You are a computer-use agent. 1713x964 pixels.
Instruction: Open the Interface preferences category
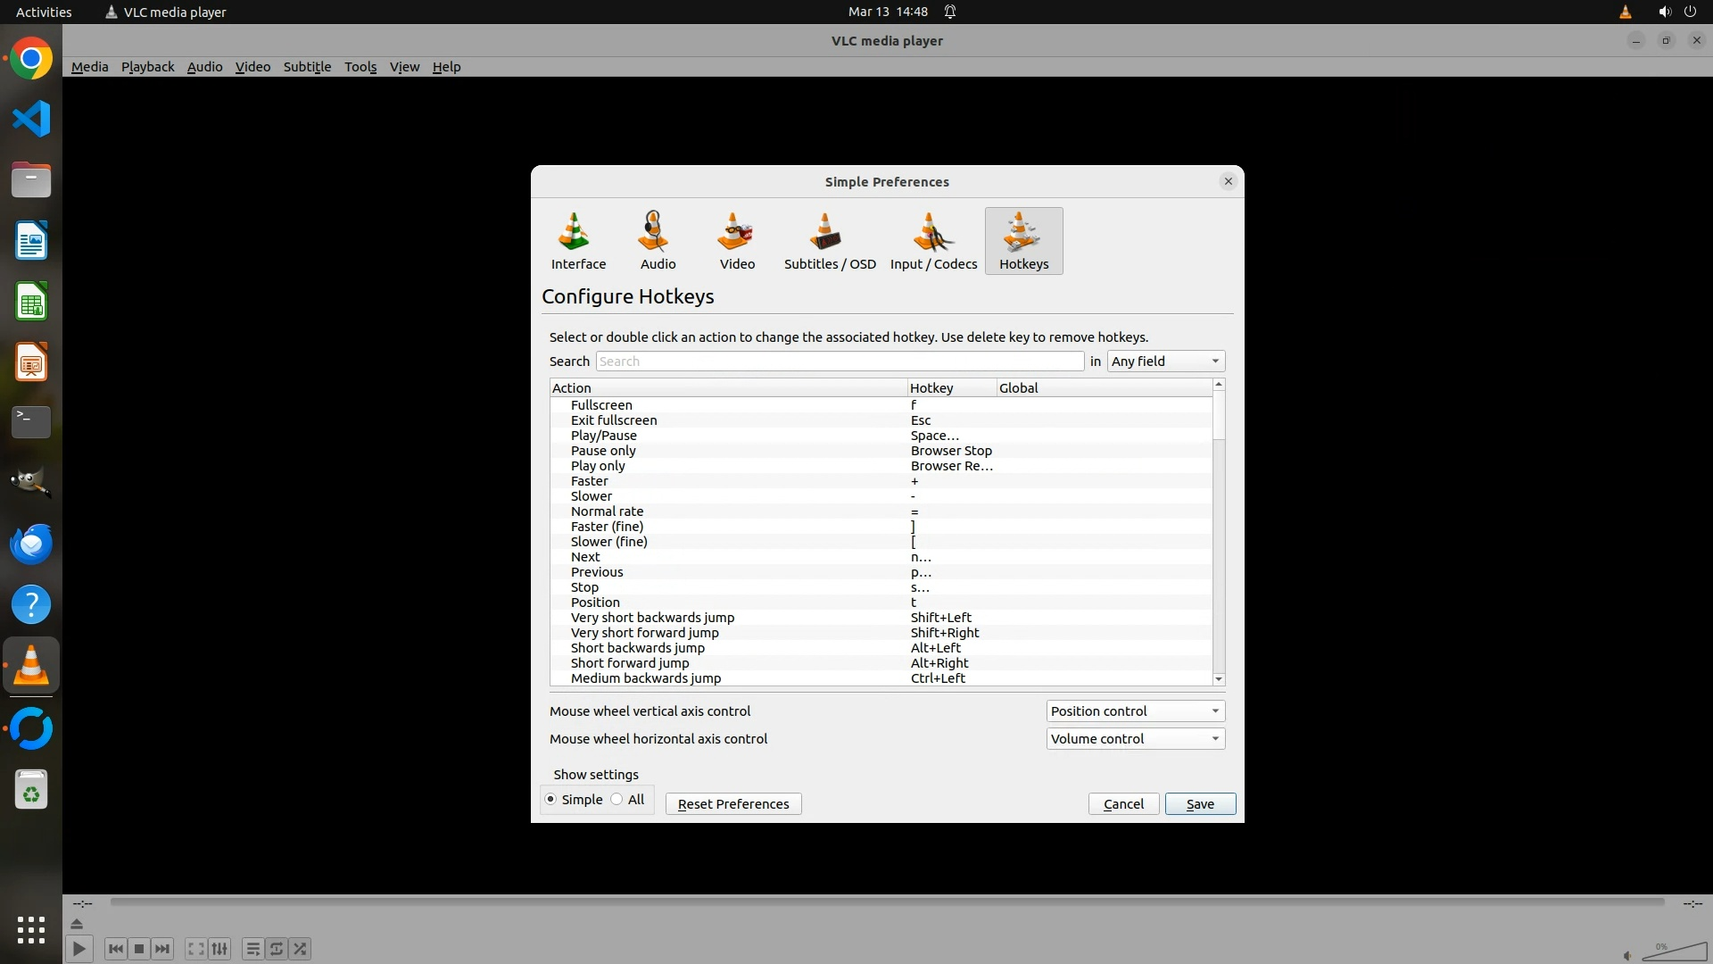tap(578, 241)
